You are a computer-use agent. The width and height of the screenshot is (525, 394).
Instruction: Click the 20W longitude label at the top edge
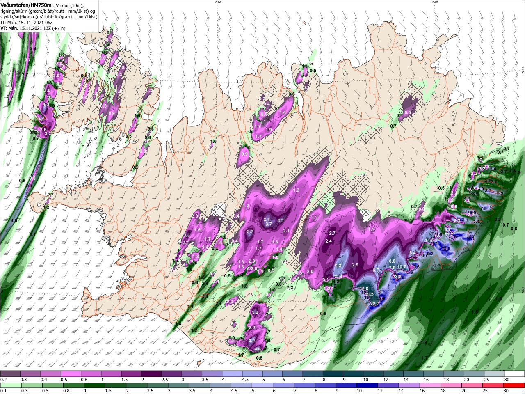(219, 2)
